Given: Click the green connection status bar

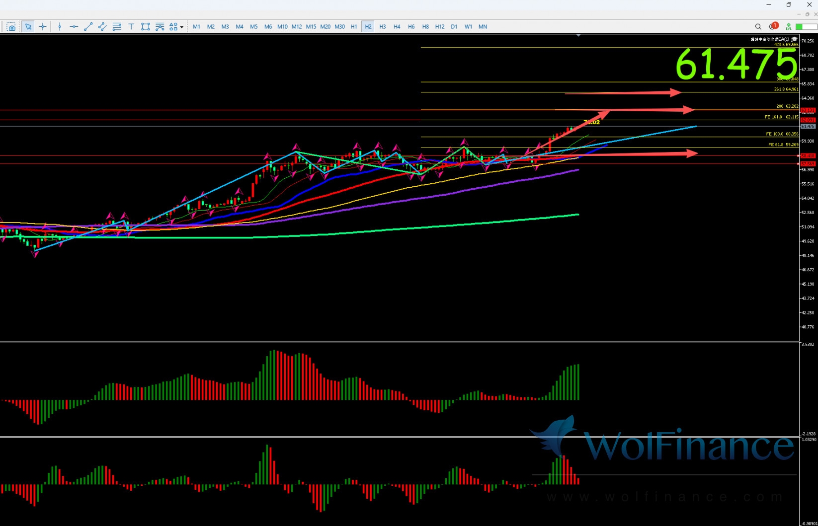Looking at the screenshot, I should [806, 27].
